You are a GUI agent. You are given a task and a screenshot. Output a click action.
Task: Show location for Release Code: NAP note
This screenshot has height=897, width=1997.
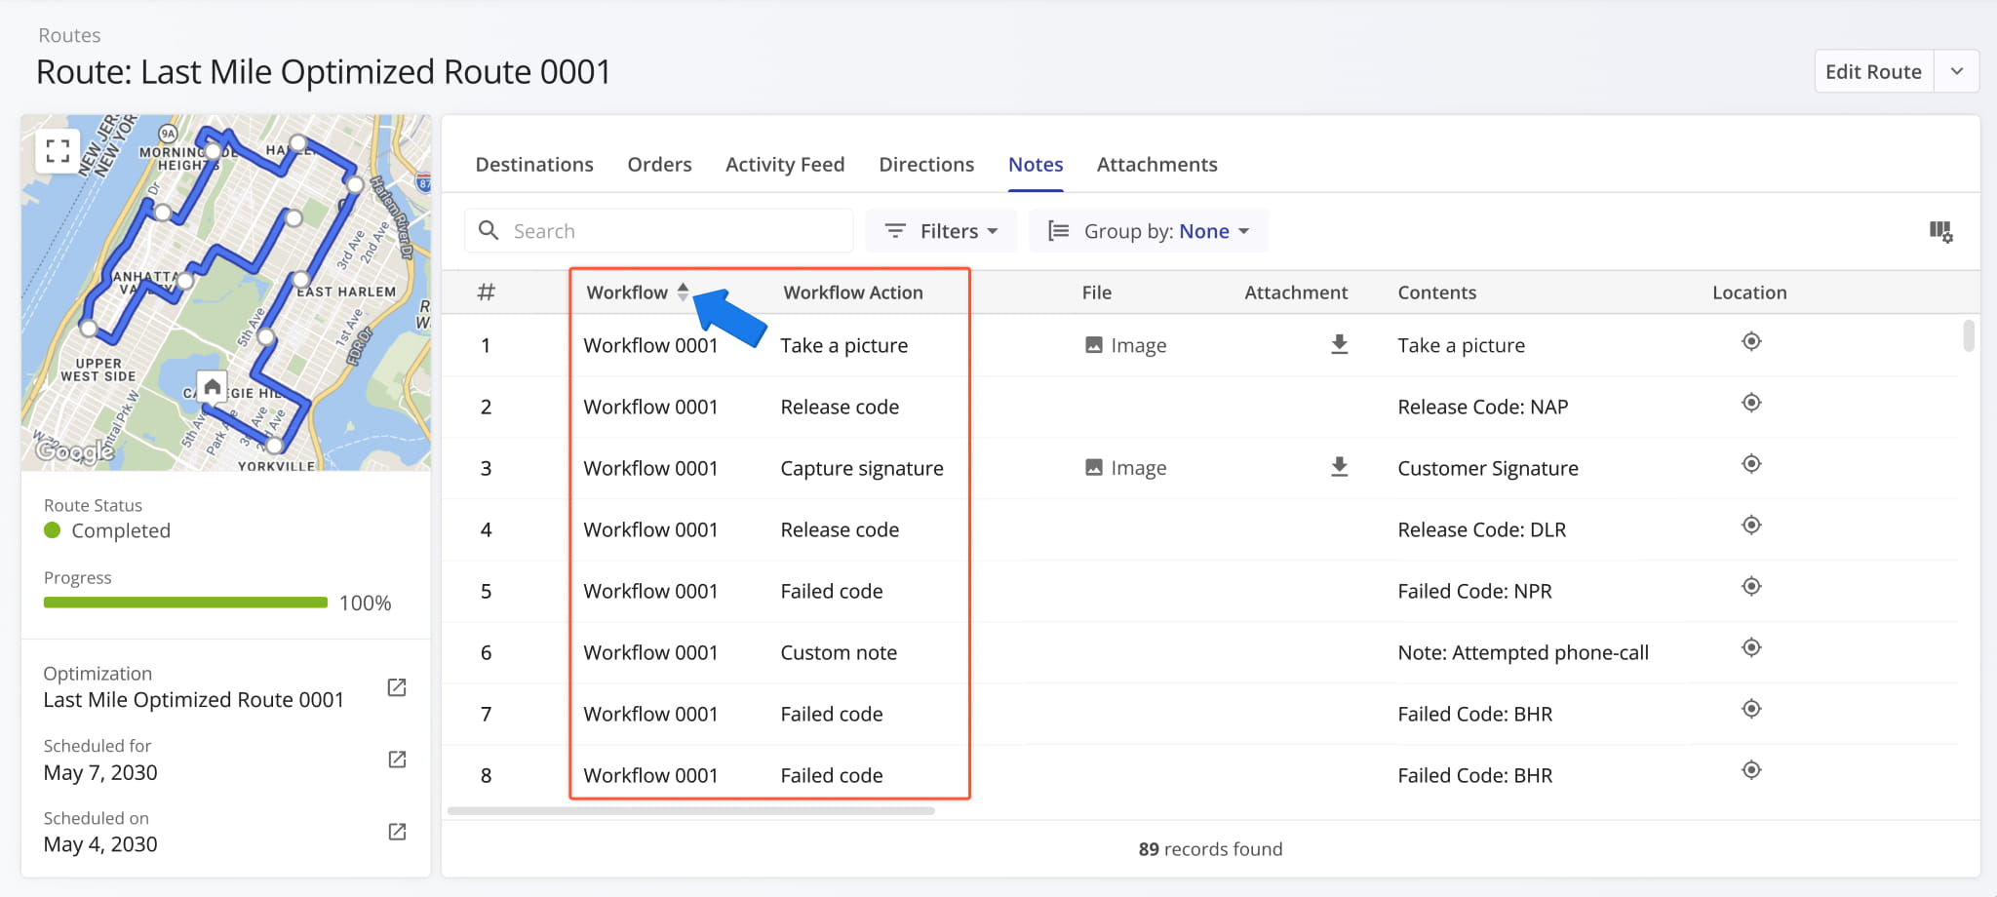(x=1750, y=403)
